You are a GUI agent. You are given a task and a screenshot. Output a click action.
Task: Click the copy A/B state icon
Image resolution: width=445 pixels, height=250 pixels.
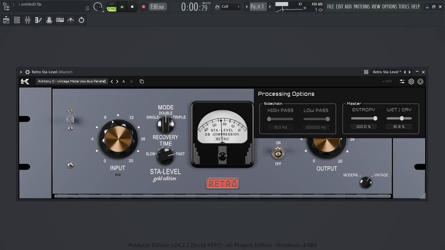142,81
